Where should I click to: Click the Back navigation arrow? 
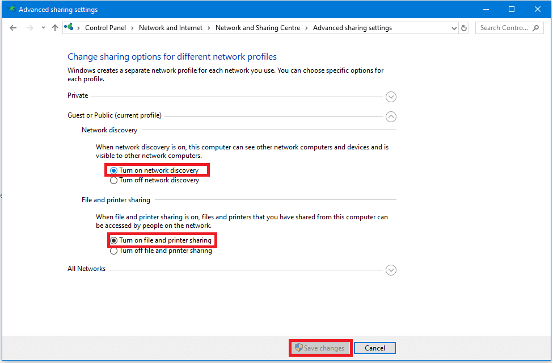(13, 28)
